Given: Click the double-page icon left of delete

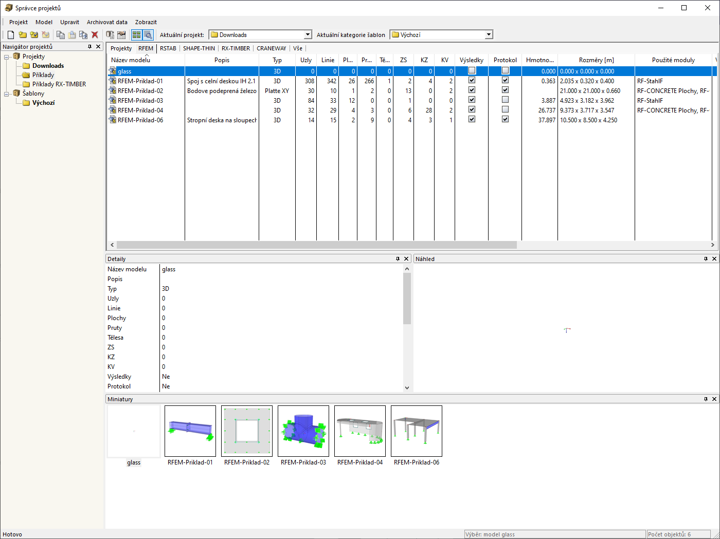Looking at the screenshot, I should tap(83, 35).
